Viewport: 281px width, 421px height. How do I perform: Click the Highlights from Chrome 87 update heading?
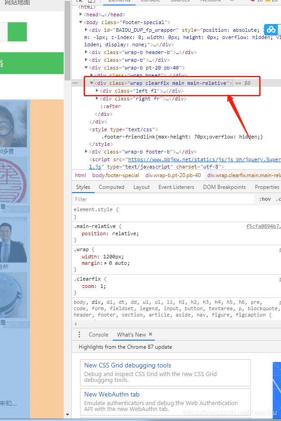(125, 347)
